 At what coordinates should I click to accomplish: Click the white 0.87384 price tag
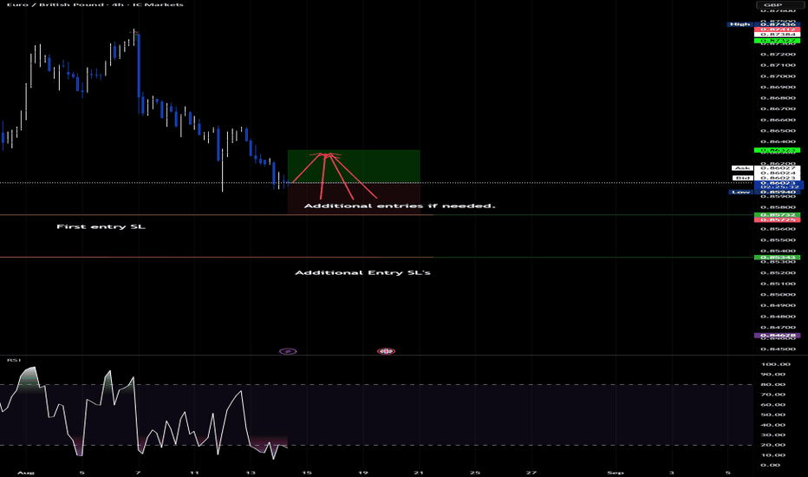[x=777, y=35]
